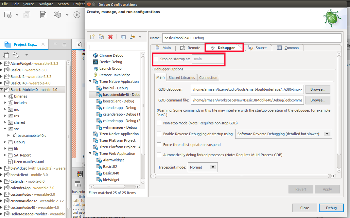This screenshot has height=218, width=350.
Task: Check Force thread list update on suspend
Action: pyautogui.click(x=159, y=144)
